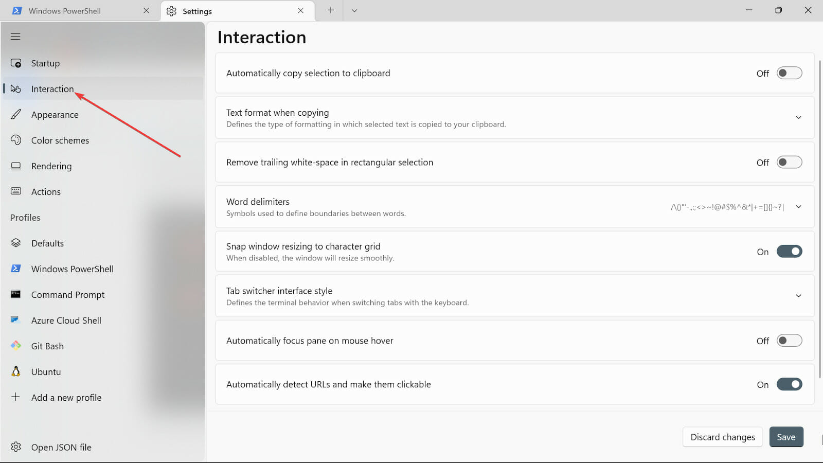This screenshot has height=463, width=823.
Task: Click the Startup icon in sidebar
Action: [16, 63]
